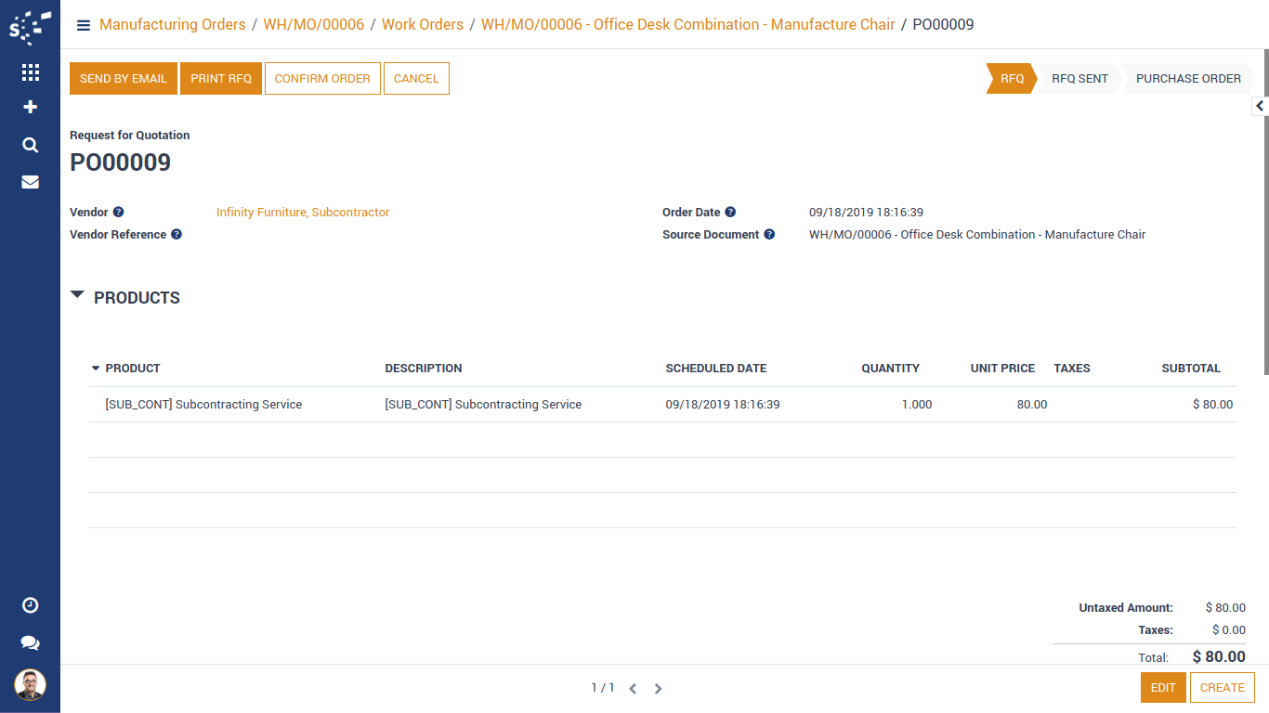1269x713 pixels.
Task: Click the Order Date help icon
Action: 730,213
